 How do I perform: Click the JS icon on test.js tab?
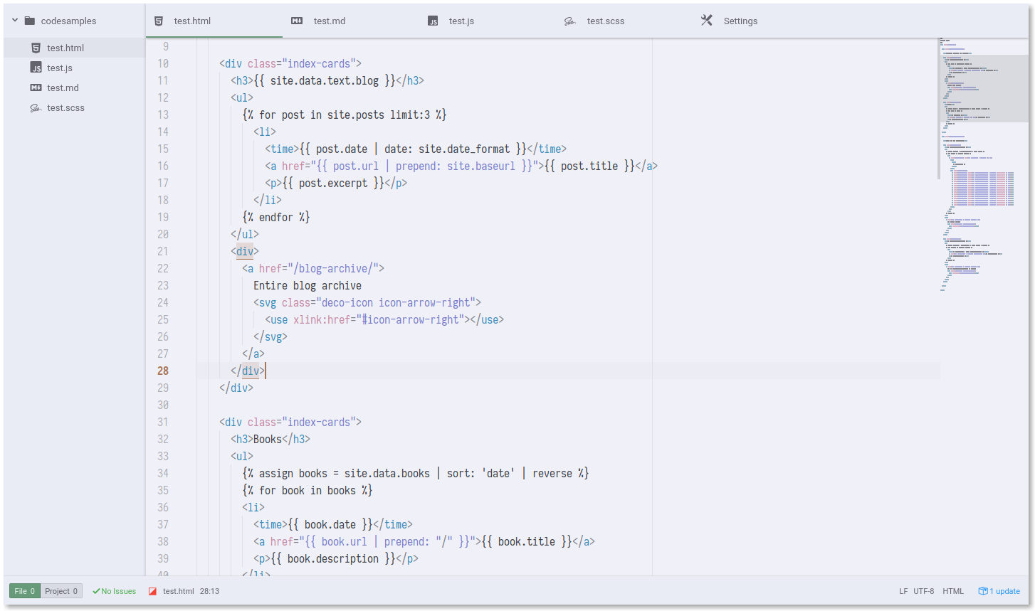[x=433, y=21]
